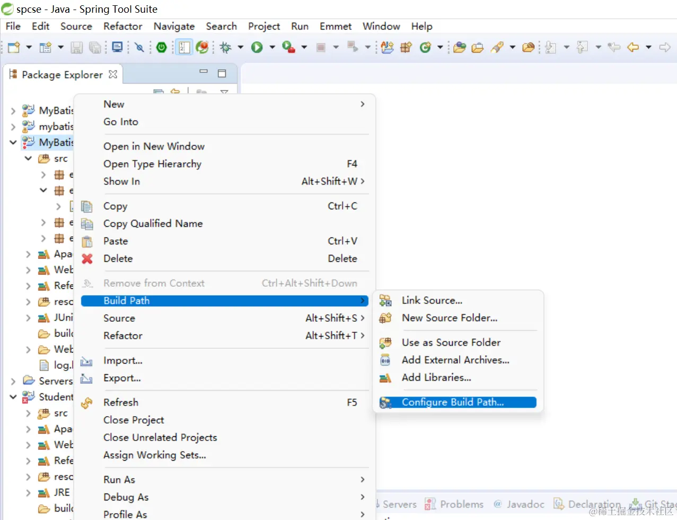Select the Package Explorer tab
The width and height of the screenshot is (677, 520).
[x=63, y=75]
